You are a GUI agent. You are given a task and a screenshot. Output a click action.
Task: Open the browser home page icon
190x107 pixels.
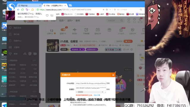tap(32, 10)
